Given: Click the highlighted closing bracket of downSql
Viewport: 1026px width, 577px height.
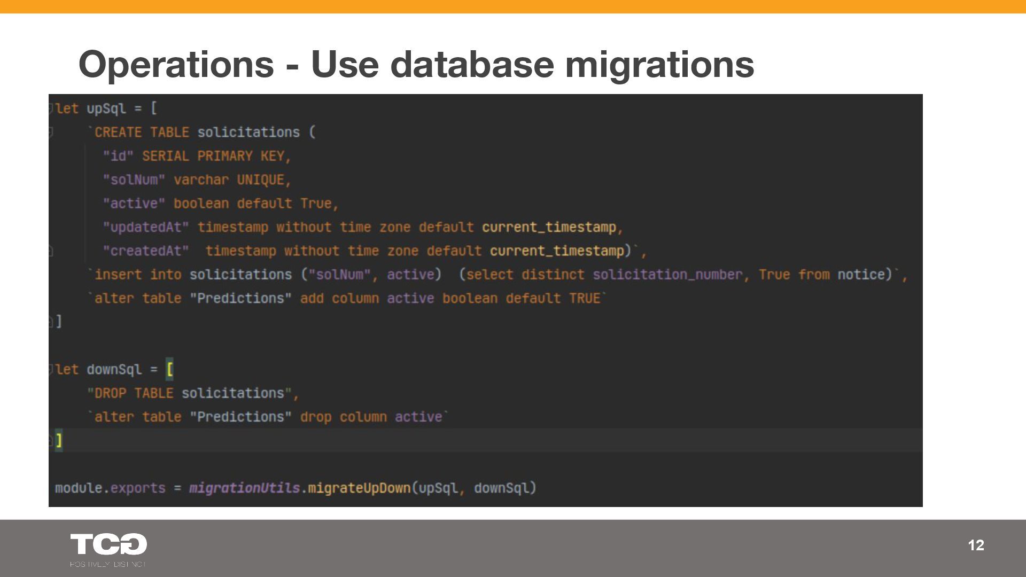Looking at the screenshot, I should [x=59, y=440].
